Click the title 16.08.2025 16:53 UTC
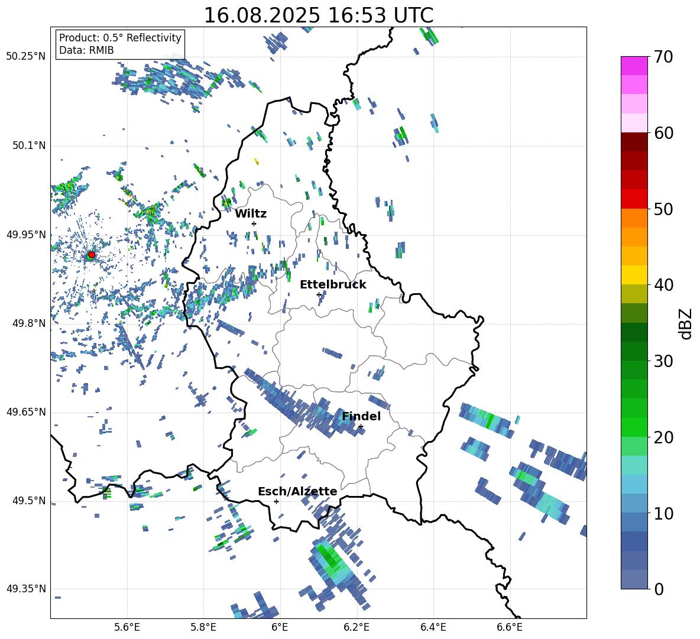This screenshot has width=700, height=639. (x=318, y=15)
